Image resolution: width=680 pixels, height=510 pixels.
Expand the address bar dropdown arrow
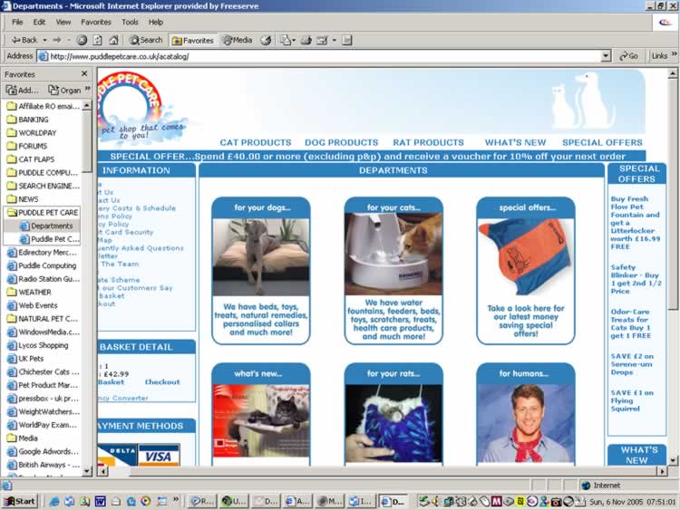607,56
